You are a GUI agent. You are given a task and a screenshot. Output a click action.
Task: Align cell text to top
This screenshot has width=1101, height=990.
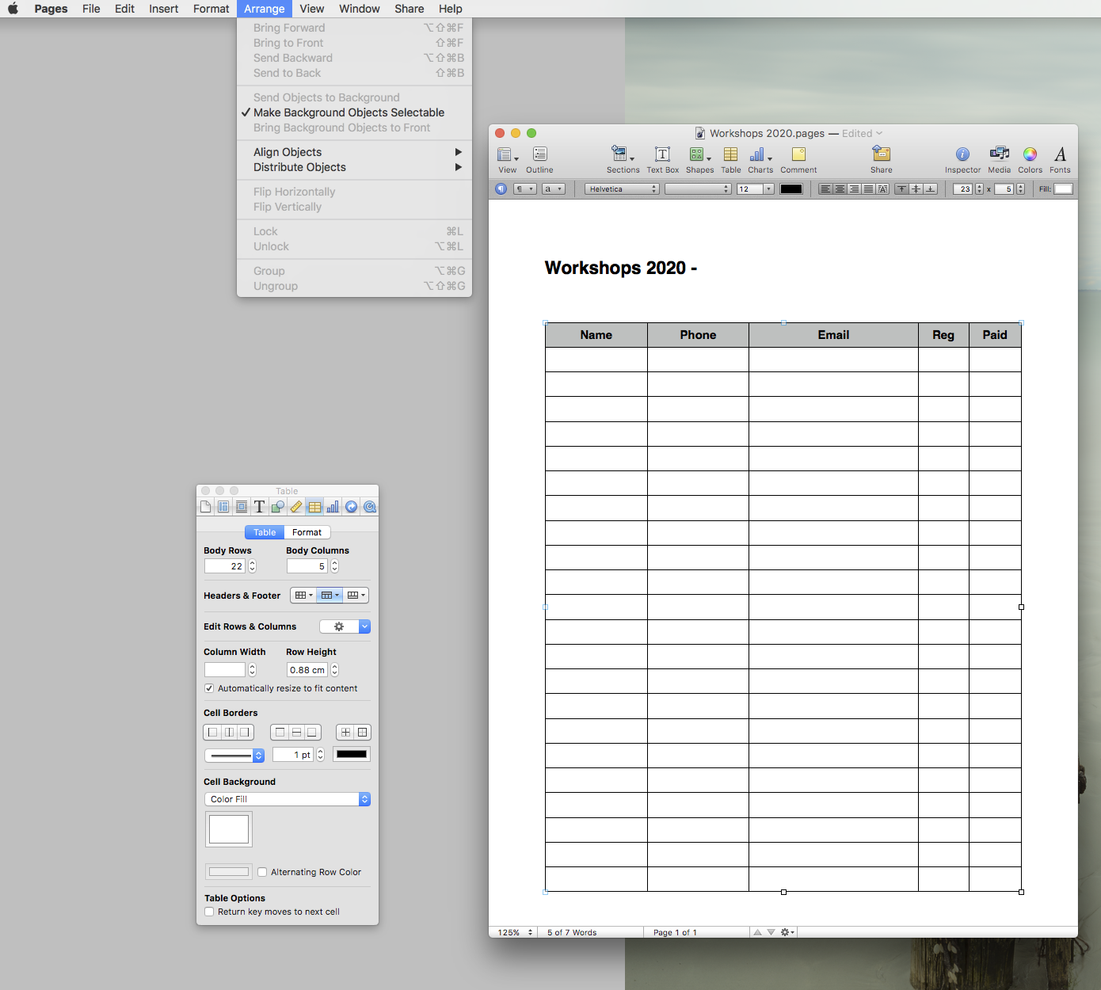901,189
